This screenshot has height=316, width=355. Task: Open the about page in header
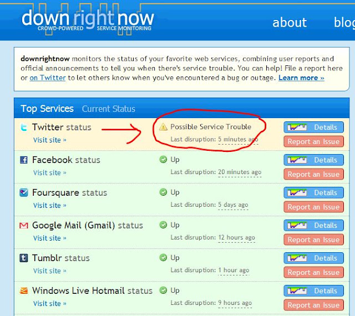(x=290, y=23)
